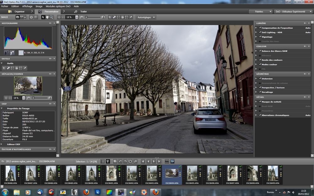
Task: Open the Fichier menu
Action: [5, 6]
